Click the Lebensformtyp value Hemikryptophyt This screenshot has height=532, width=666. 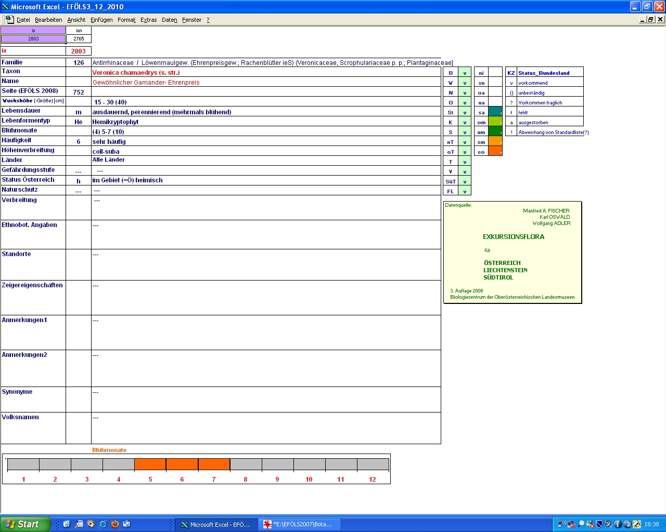(x=116, y=122)
